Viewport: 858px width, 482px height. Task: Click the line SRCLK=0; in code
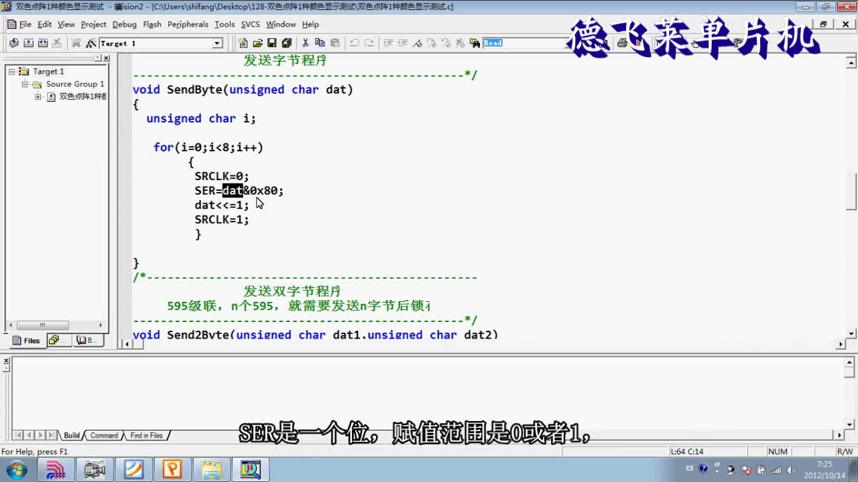pyautogui.click(x=222, y=176)
